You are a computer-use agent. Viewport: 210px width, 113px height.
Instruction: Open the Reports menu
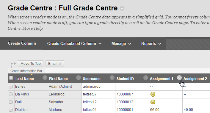click(151, 43)
